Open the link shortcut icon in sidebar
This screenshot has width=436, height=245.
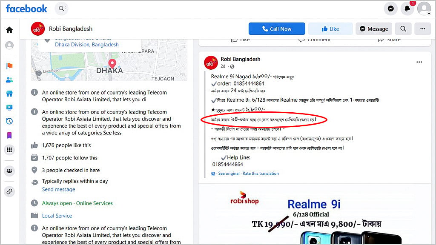(9, 192)
